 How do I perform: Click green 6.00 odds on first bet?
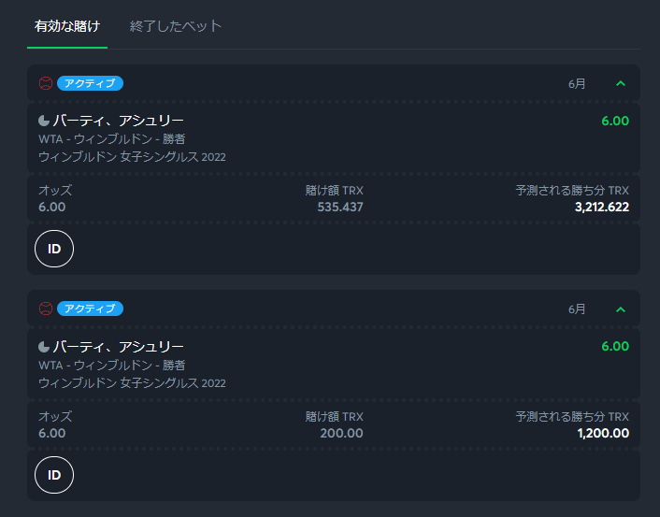[615, 121]
